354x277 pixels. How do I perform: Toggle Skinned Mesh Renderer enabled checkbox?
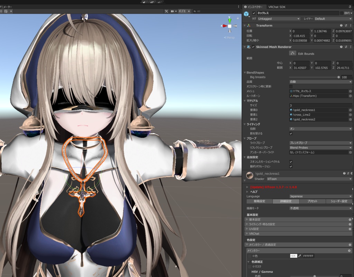253,47
